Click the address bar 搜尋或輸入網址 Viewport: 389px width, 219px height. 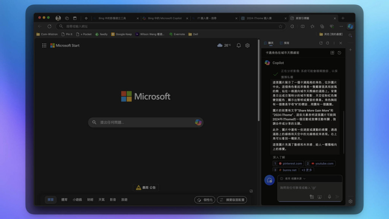coord(171,26)
